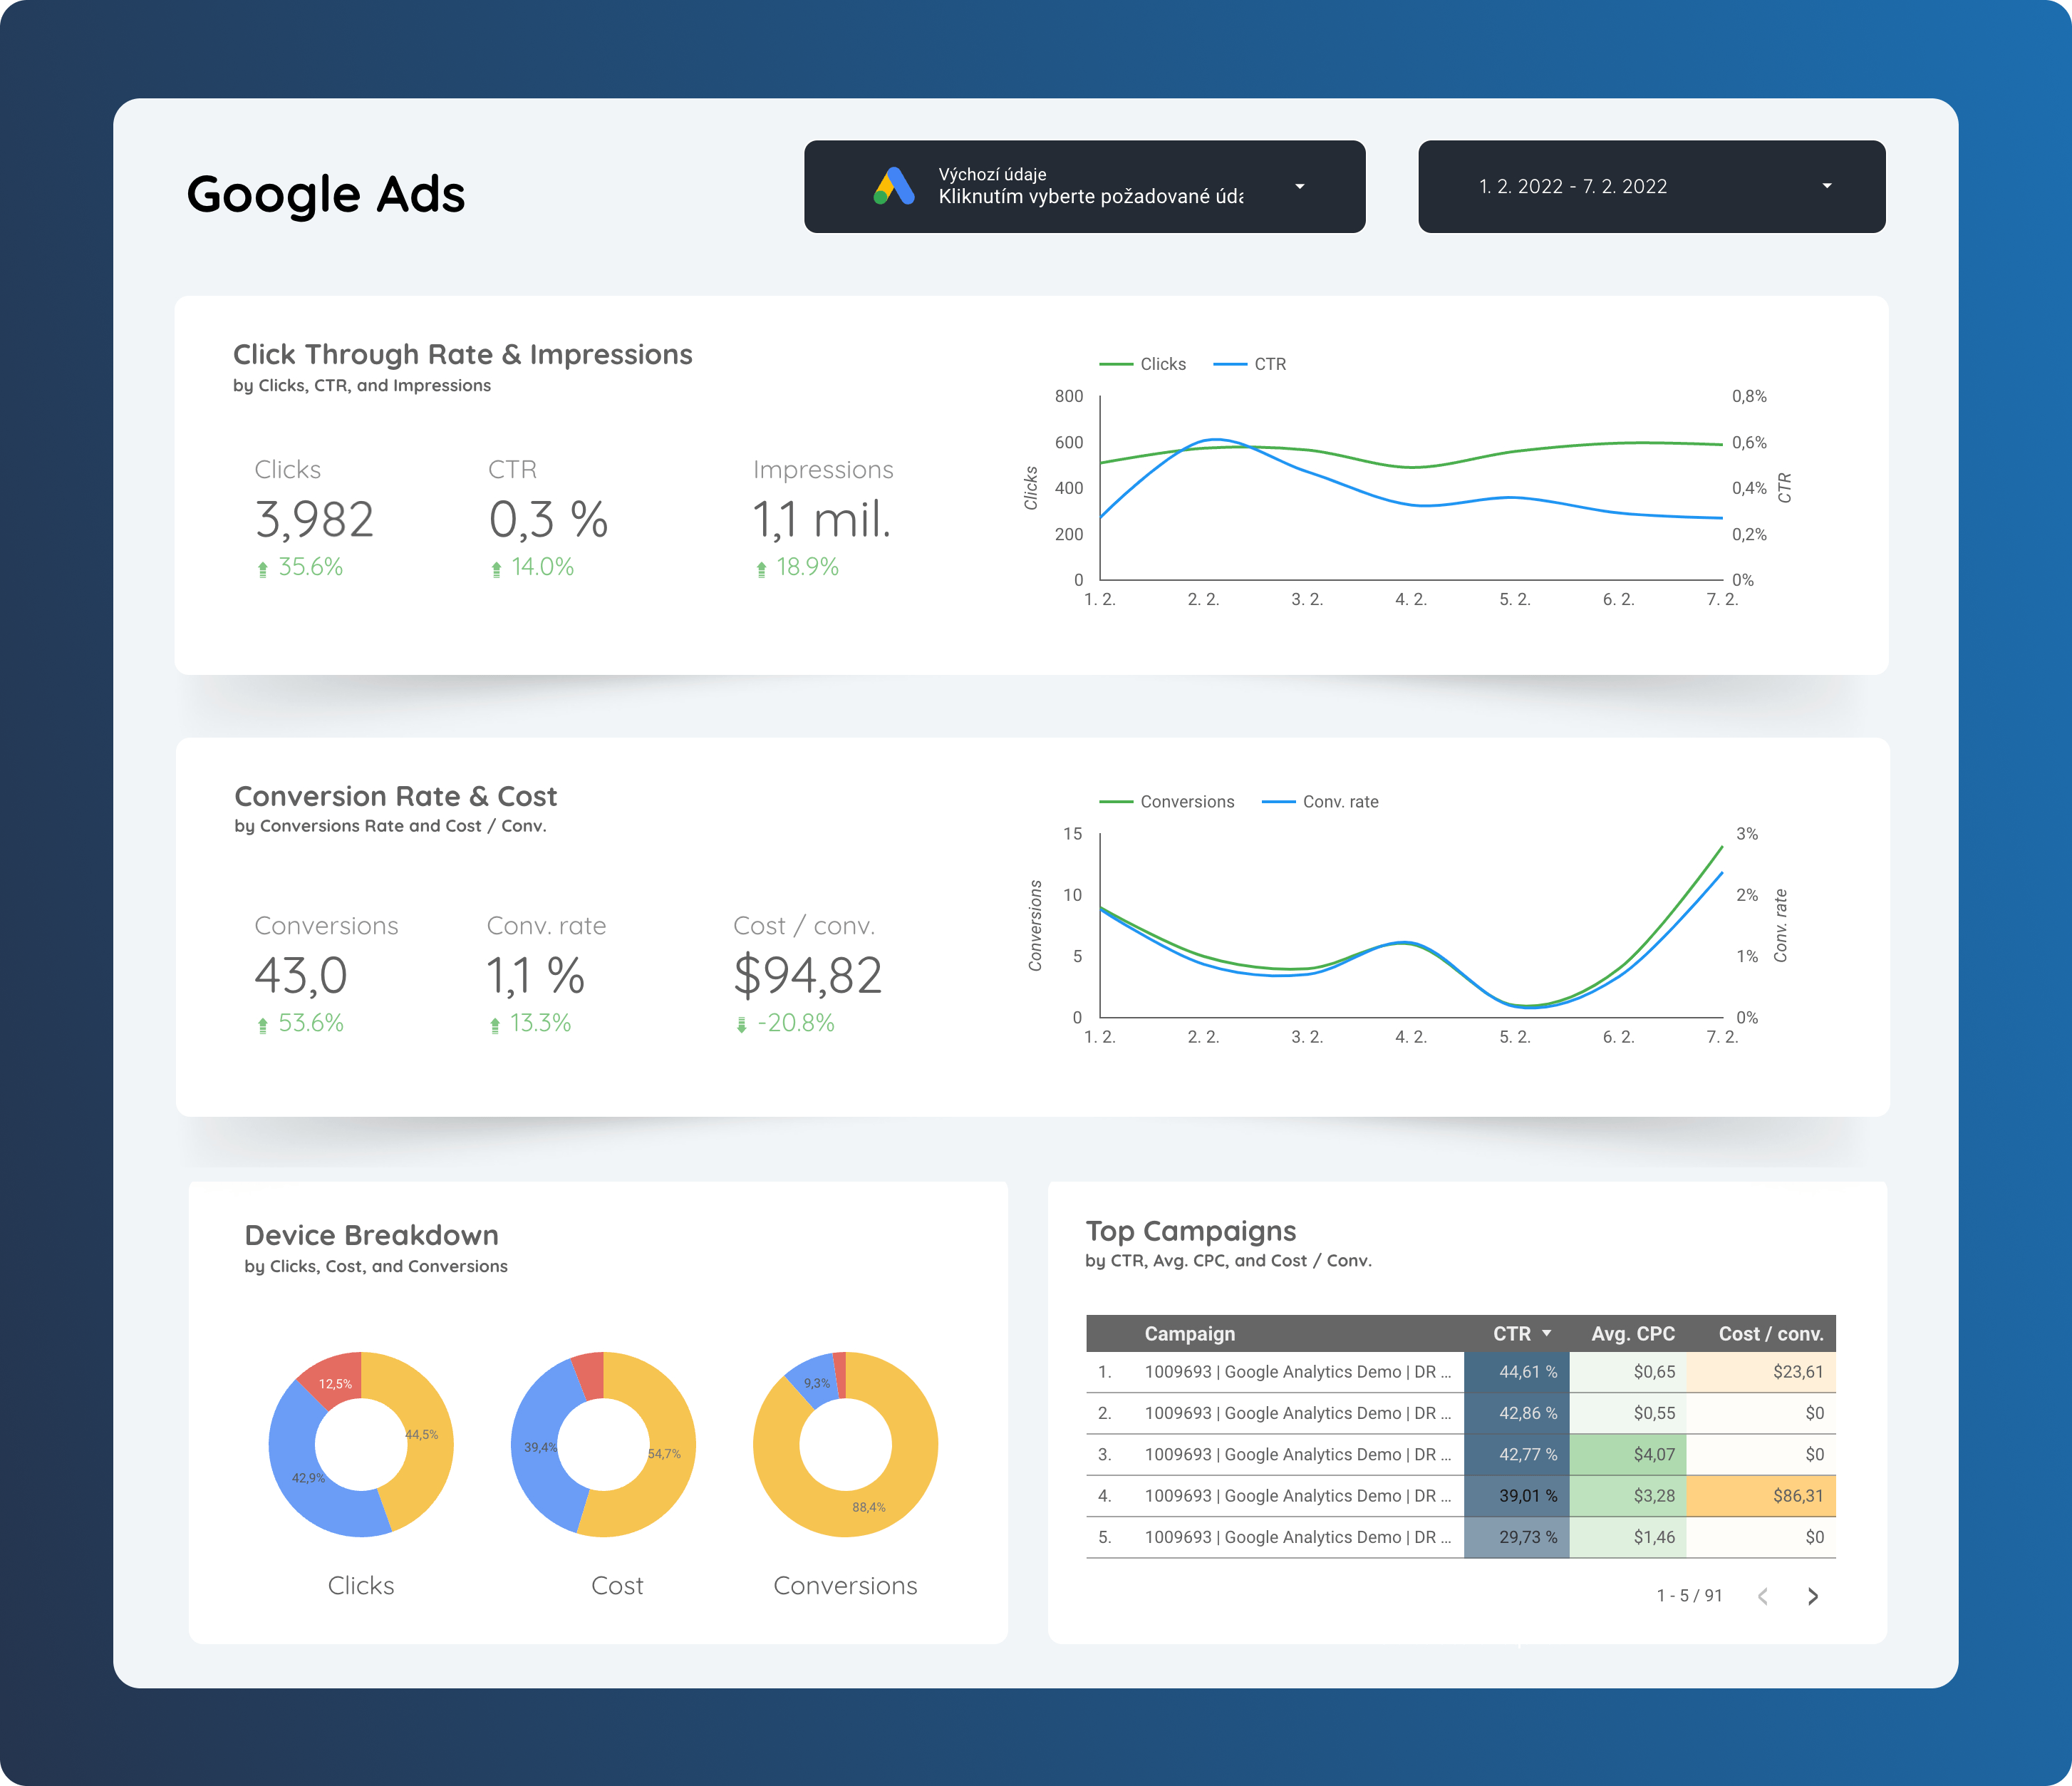Click the 44,5% yellow slice in Clicks donut
The height and width of the screenshot is (1786, 2072).
[422, 1434]
